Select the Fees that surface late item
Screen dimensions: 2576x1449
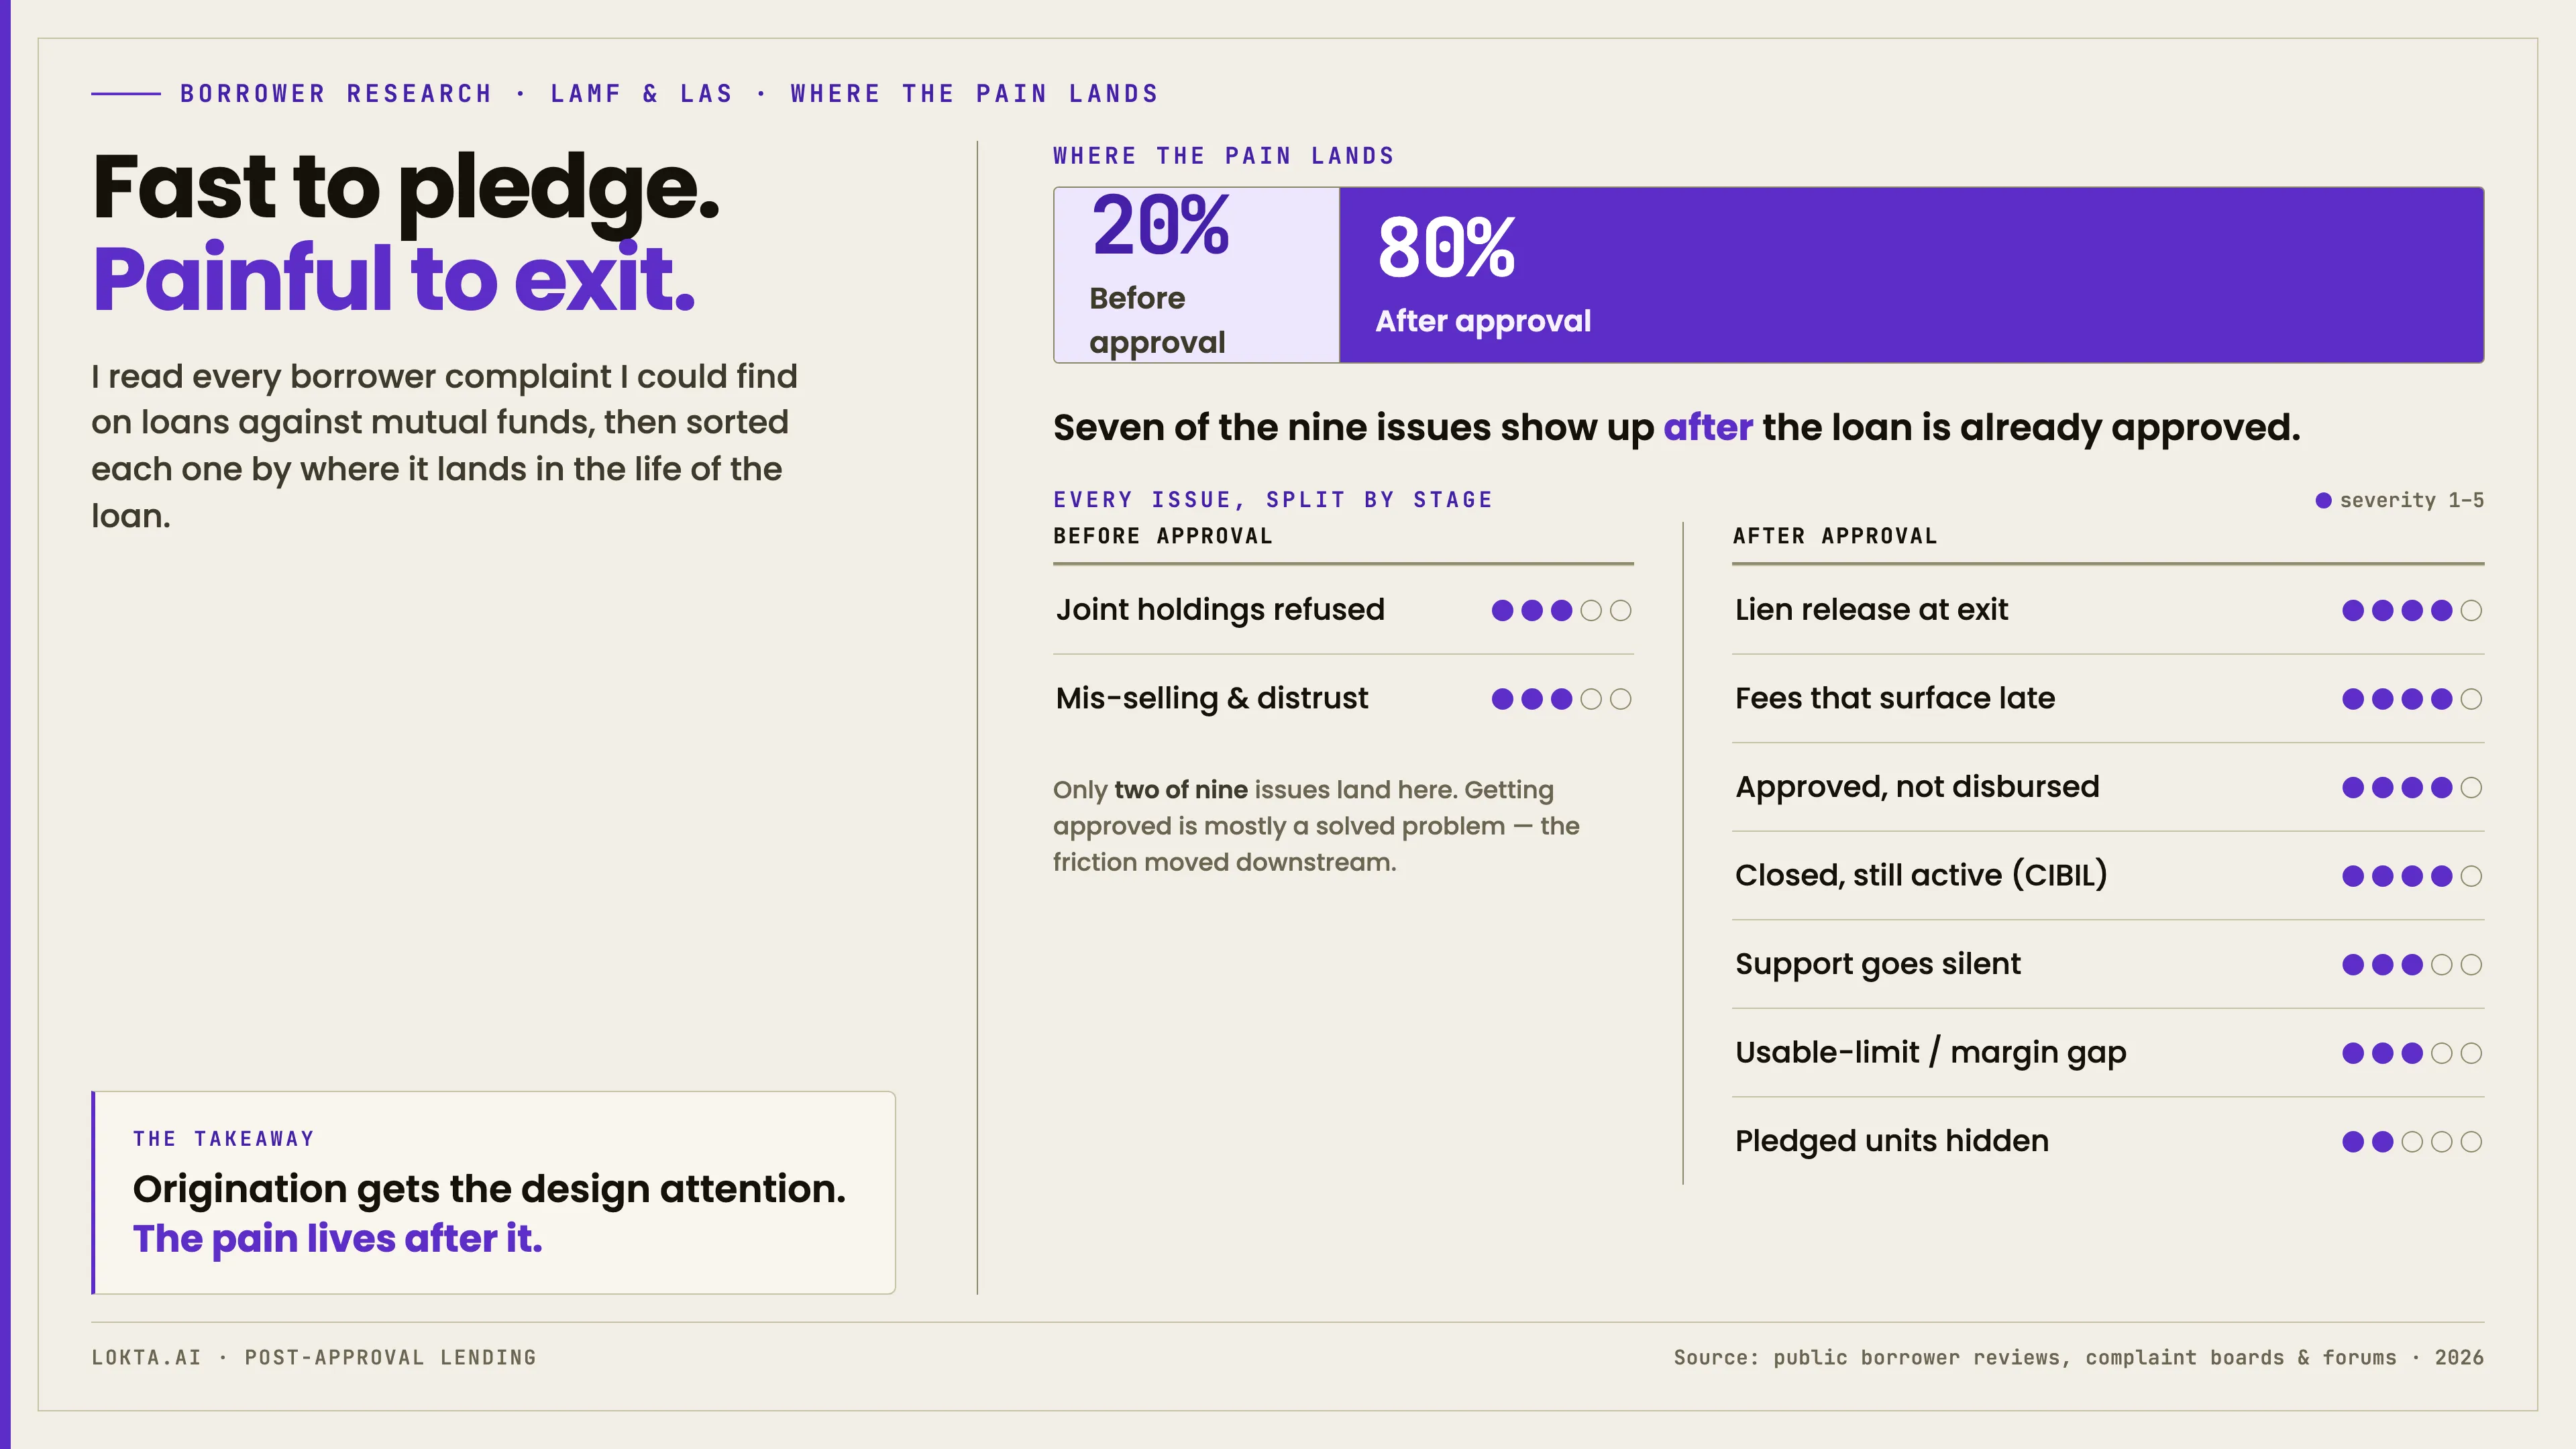pyautogui.click(x=2108, y=699)
